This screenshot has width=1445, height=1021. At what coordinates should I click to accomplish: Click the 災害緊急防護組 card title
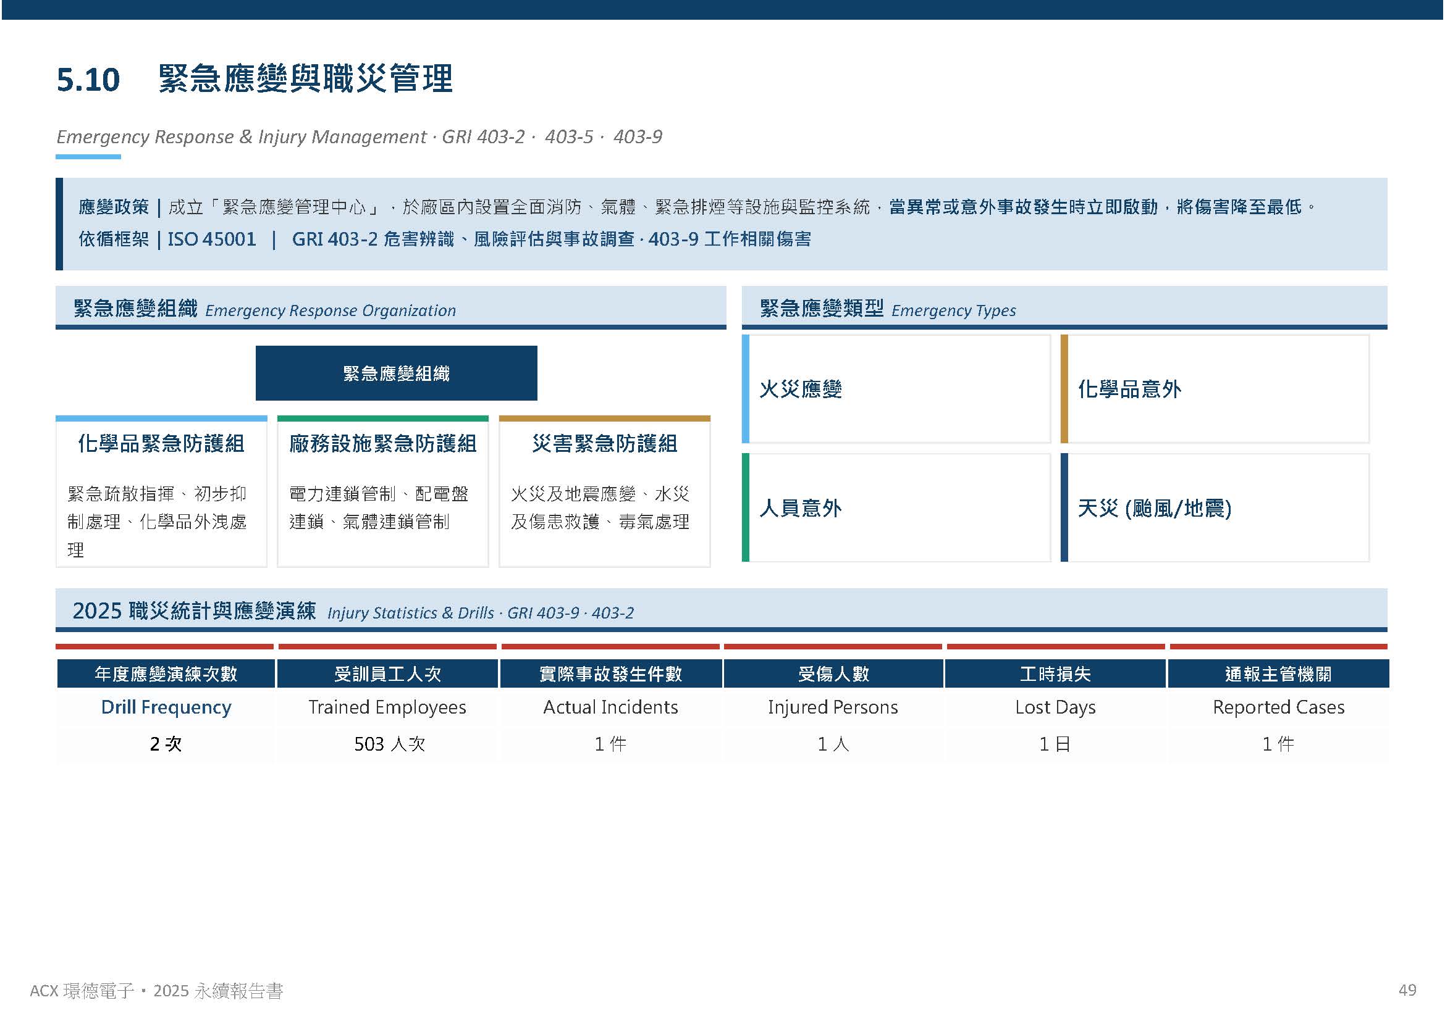click(605, 444)
